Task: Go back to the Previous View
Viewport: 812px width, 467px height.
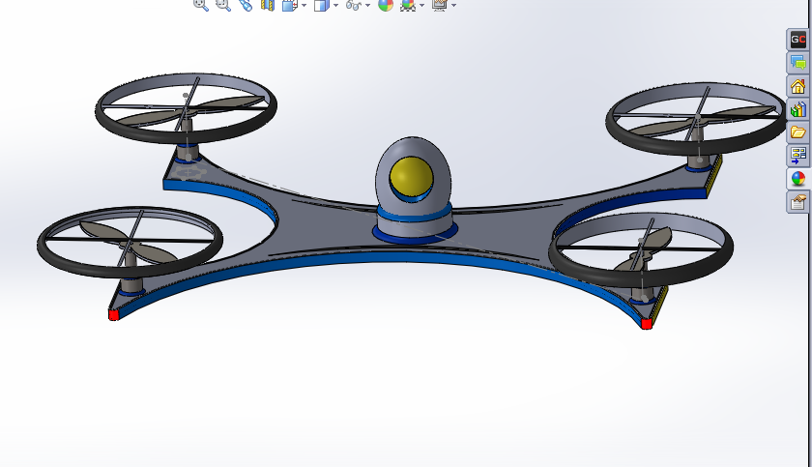Action: pyautogui.click(x=246, y=5)
